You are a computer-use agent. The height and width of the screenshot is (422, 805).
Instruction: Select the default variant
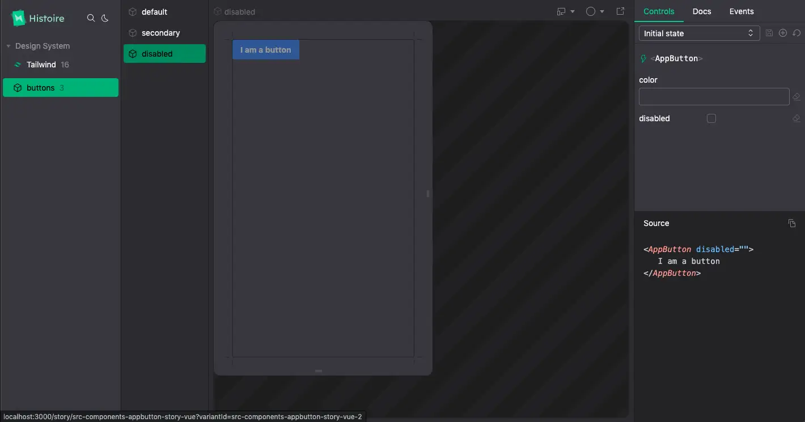click(x=164, y=12)
